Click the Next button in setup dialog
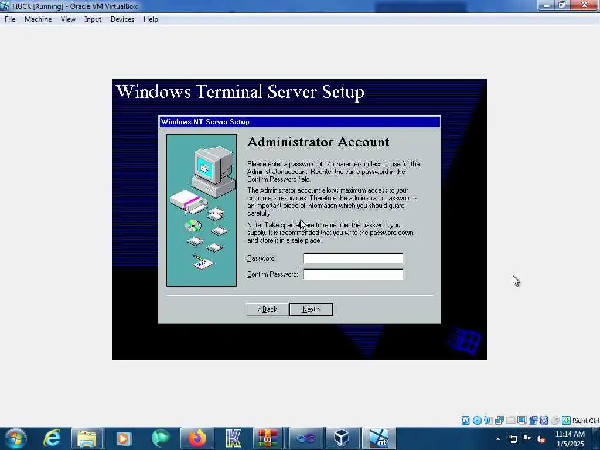Screen dimensions: 600x450 pyautogui.click(x=311, y=309)
